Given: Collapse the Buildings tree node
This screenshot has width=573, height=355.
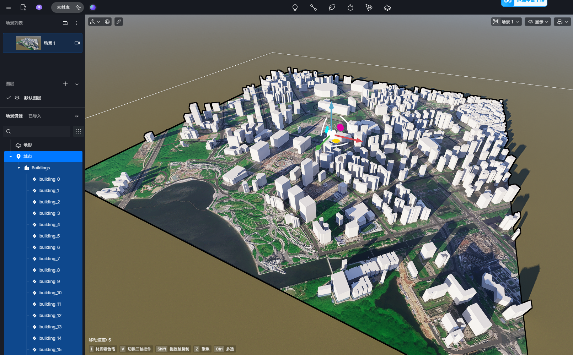Looking at the screenshot, I should point(19,168).
